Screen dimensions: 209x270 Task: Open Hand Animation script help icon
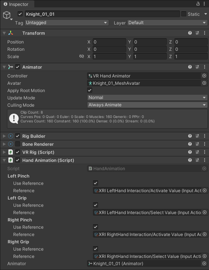tap(190, 160)
